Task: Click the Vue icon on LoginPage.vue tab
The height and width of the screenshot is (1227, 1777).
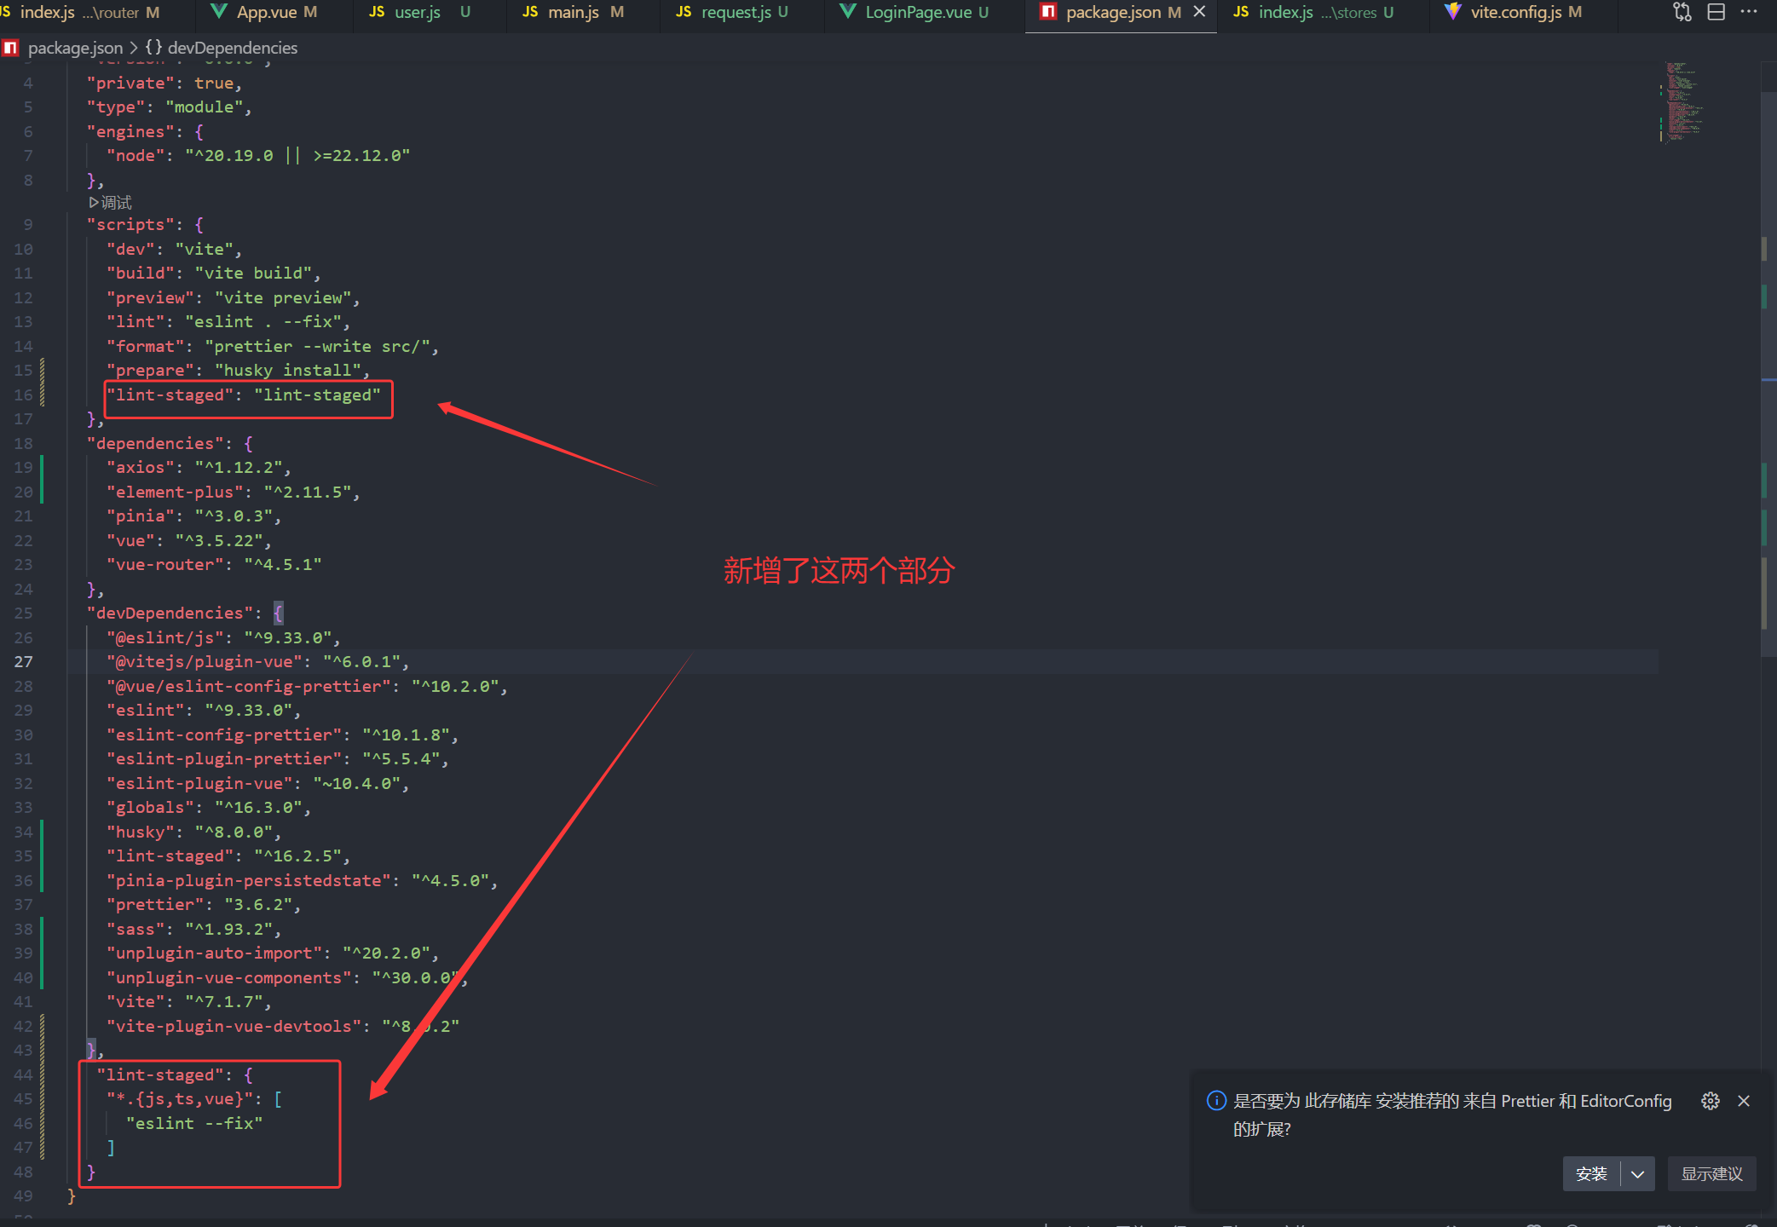Action: (x=848, y=12)
